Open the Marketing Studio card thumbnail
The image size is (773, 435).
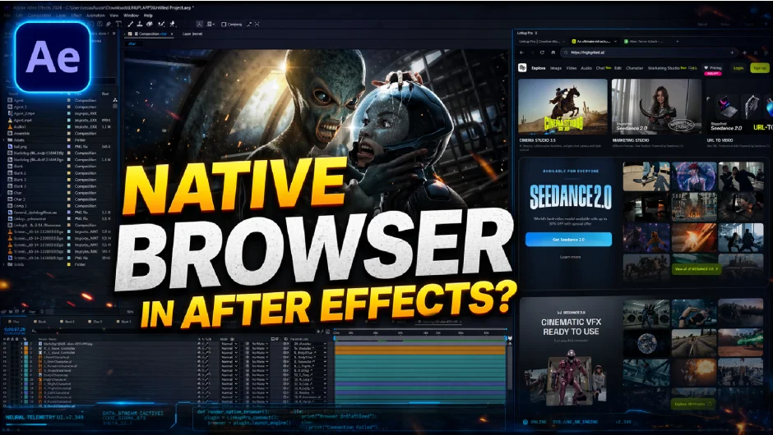coord(656,107)
